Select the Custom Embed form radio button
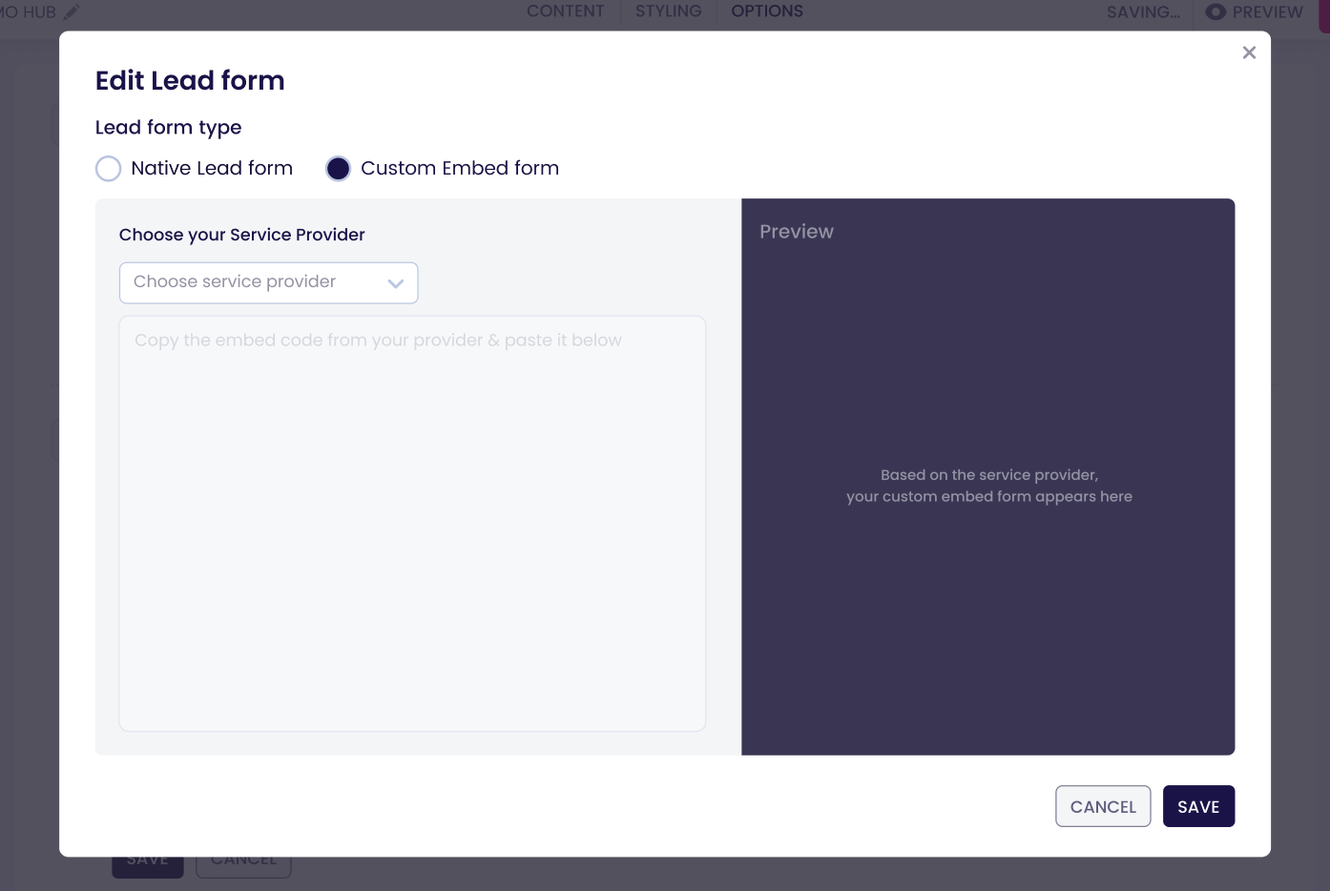The width and height of the screenshot is (1330, 891). pyautogui.click(x=339, y=169)
